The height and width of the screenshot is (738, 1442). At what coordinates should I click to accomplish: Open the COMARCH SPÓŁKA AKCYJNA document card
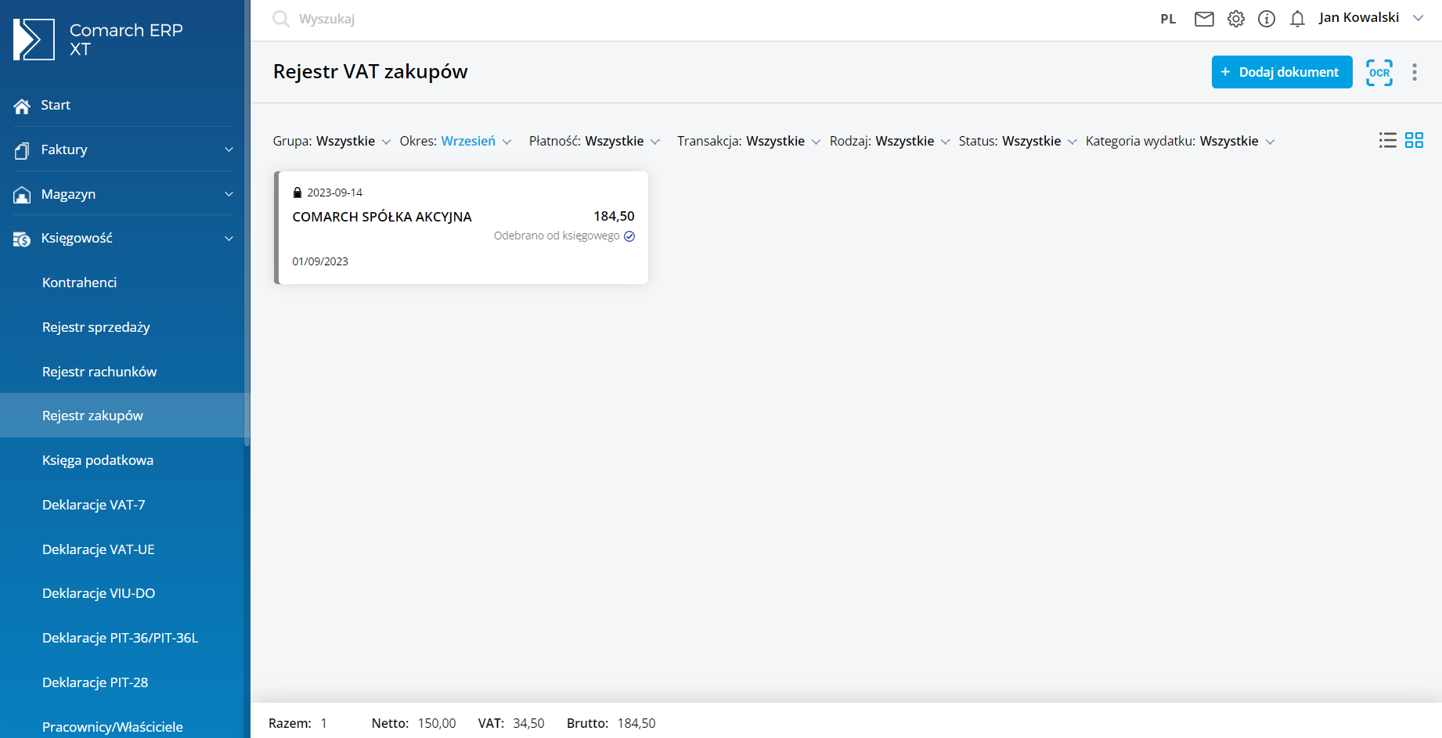coord(462,227)
